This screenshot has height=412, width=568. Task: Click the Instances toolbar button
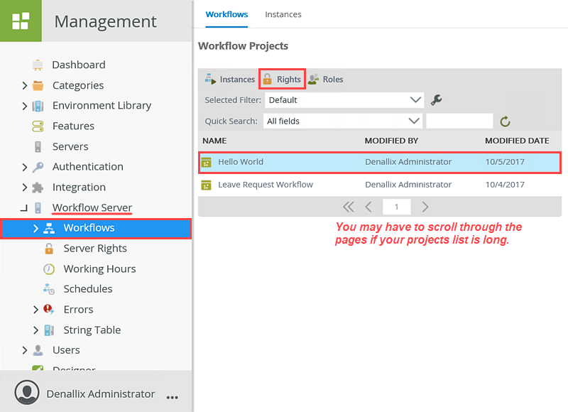click(x=230, y=79)
